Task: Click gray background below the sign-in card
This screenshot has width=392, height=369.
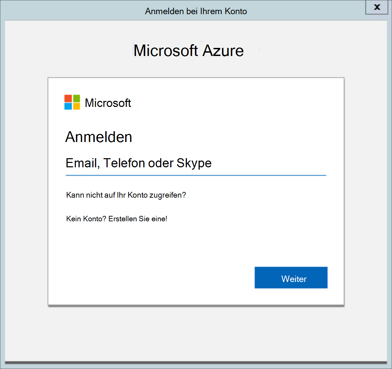Action: click(x=196, y=334)
